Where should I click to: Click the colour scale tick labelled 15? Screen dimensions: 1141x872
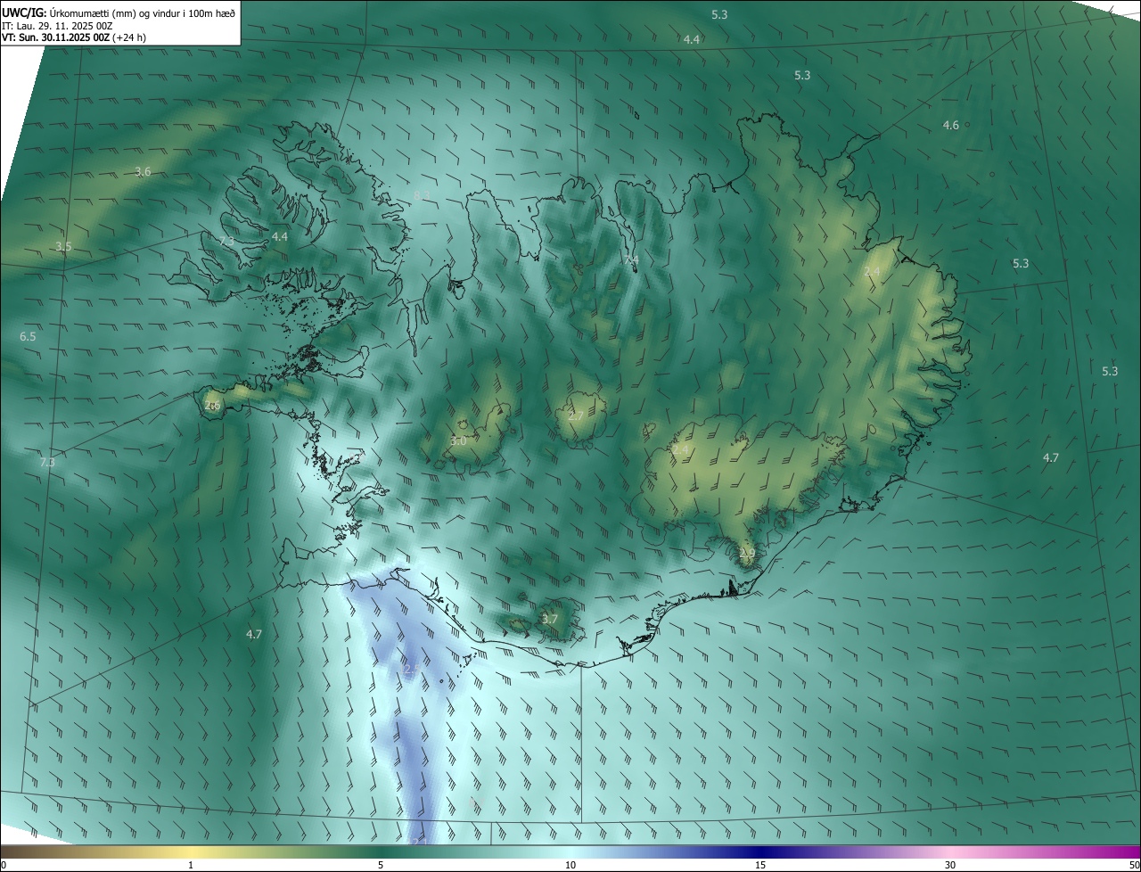click(760, 865)
